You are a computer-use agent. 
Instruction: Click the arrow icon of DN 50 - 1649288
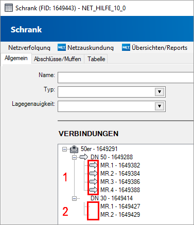(84, 157)
